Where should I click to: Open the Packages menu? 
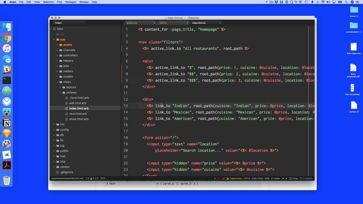click(70, 2)
